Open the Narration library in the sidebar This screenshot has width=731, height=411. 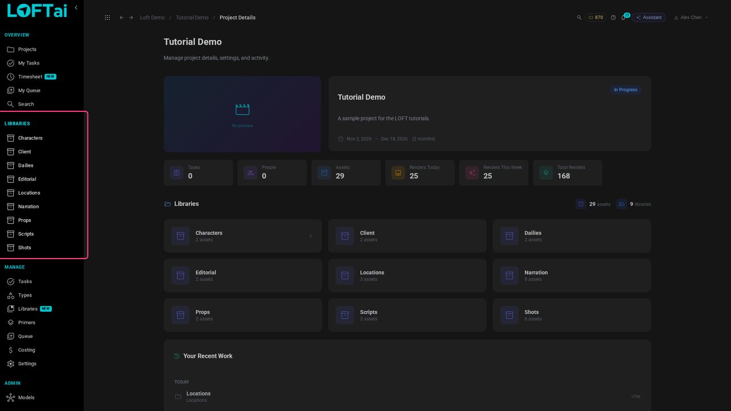[x=42, y=207]
